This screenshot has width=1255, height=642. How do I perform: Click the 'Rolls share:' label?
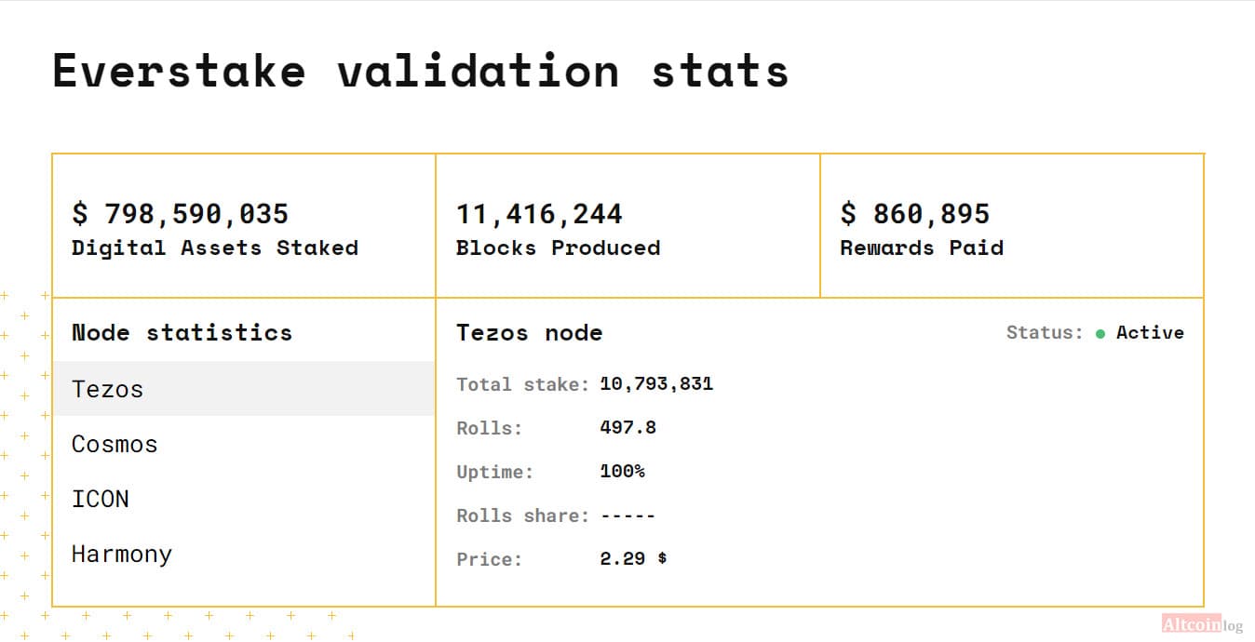(522, 515)
